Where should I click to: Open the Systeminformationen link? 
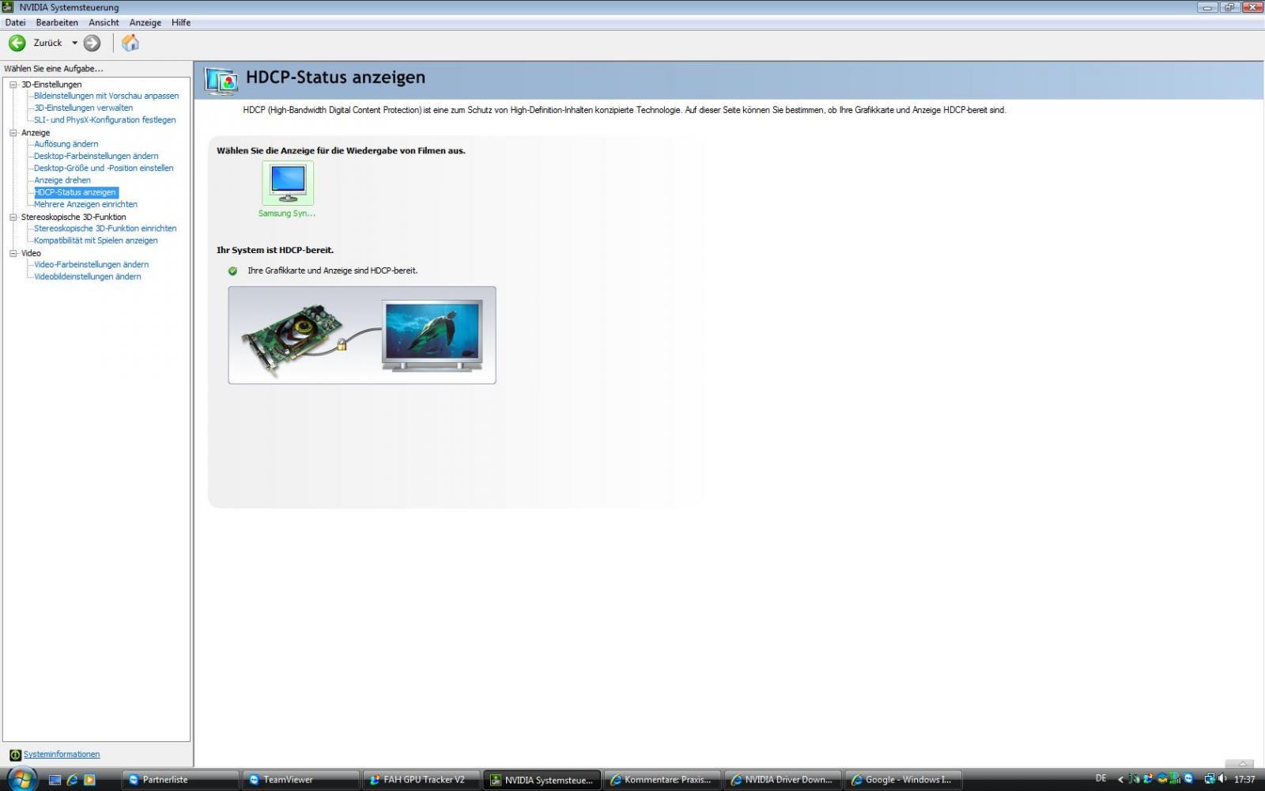62,754
